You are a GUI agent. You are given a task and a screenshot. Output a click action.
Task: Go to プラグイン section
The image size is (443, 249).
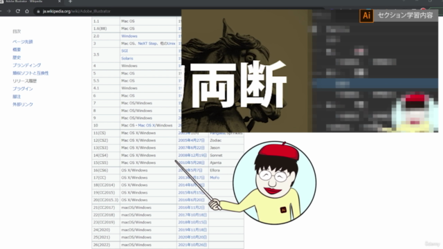click(x=23, y=89)
